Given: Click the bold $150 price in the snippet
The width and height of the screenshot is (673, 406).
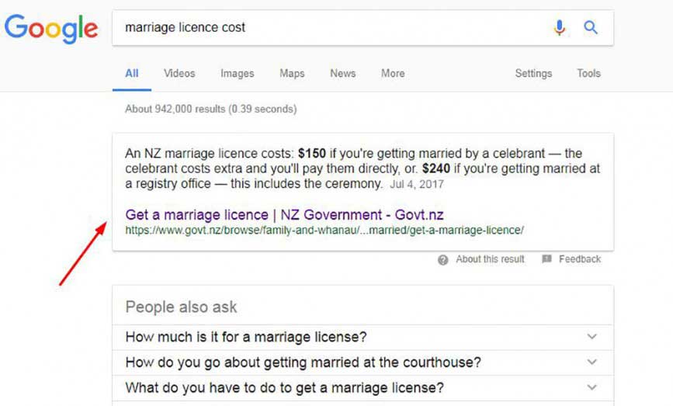Looking at the screenshot, I should pos(312,154).
